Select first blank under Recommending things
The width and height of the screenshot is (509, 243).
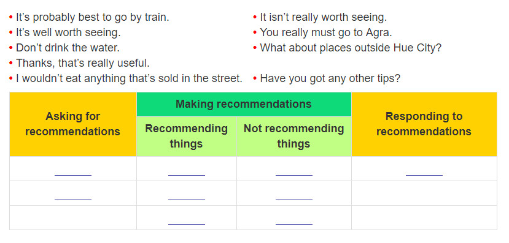pyautogui.click(x=187, y=171)
